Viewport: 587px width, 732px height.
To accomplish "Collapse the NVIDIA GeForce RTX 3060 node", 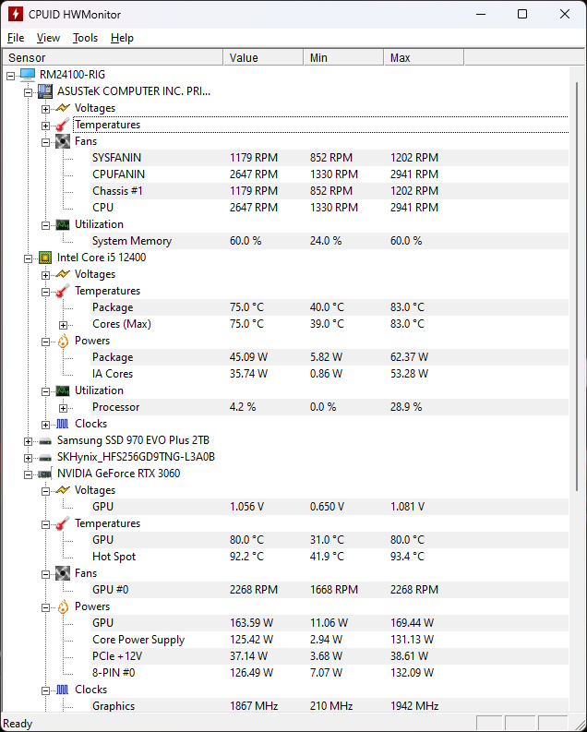I will (x=28, y=474).
